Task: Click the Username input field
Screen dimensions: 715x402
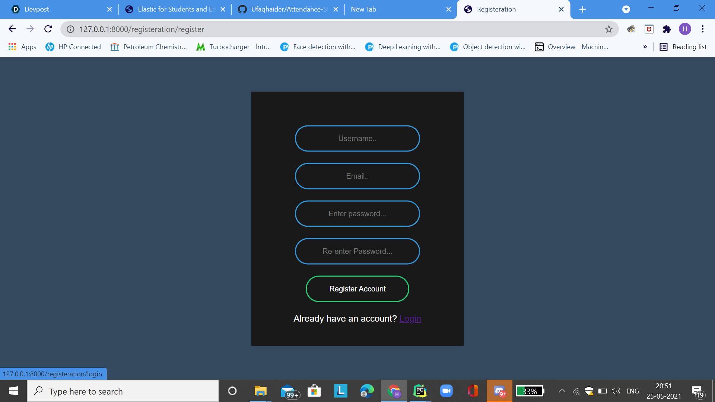Action: [x=357, y=138]
